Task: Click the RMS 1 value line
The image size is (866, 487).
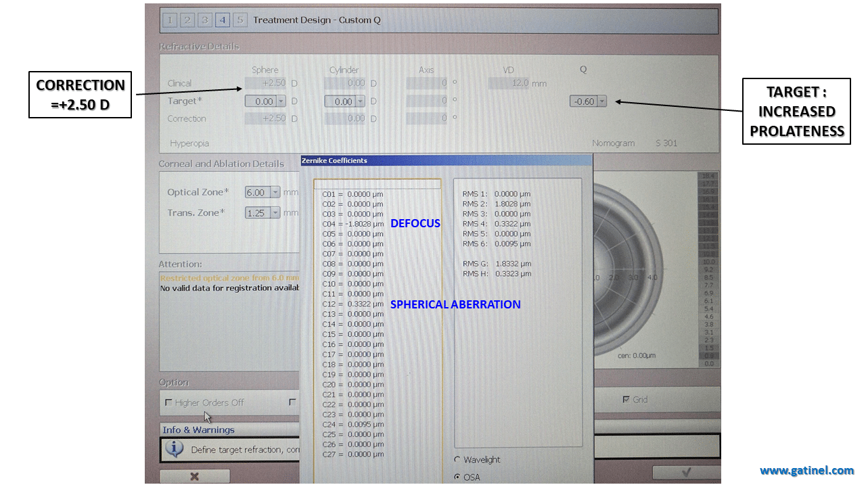Action: point(497,193)
